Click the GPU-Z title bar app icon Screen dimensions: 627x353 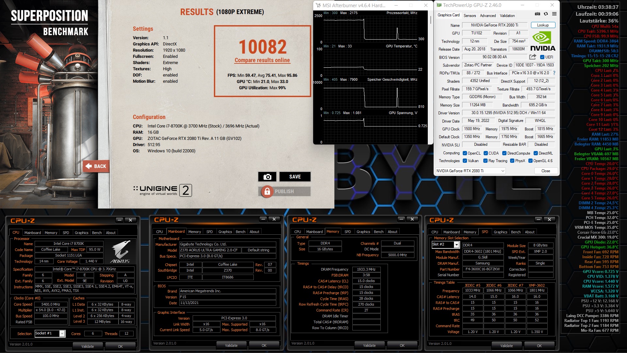coord(439,5)
